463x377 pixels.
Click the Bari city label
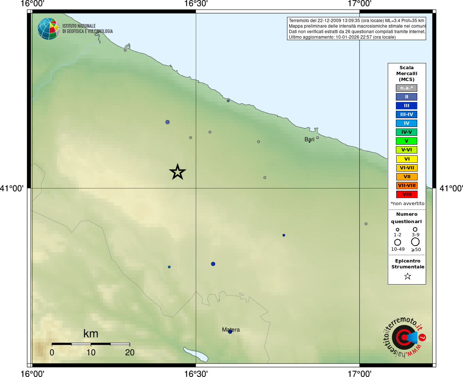[x=310, y=139]
